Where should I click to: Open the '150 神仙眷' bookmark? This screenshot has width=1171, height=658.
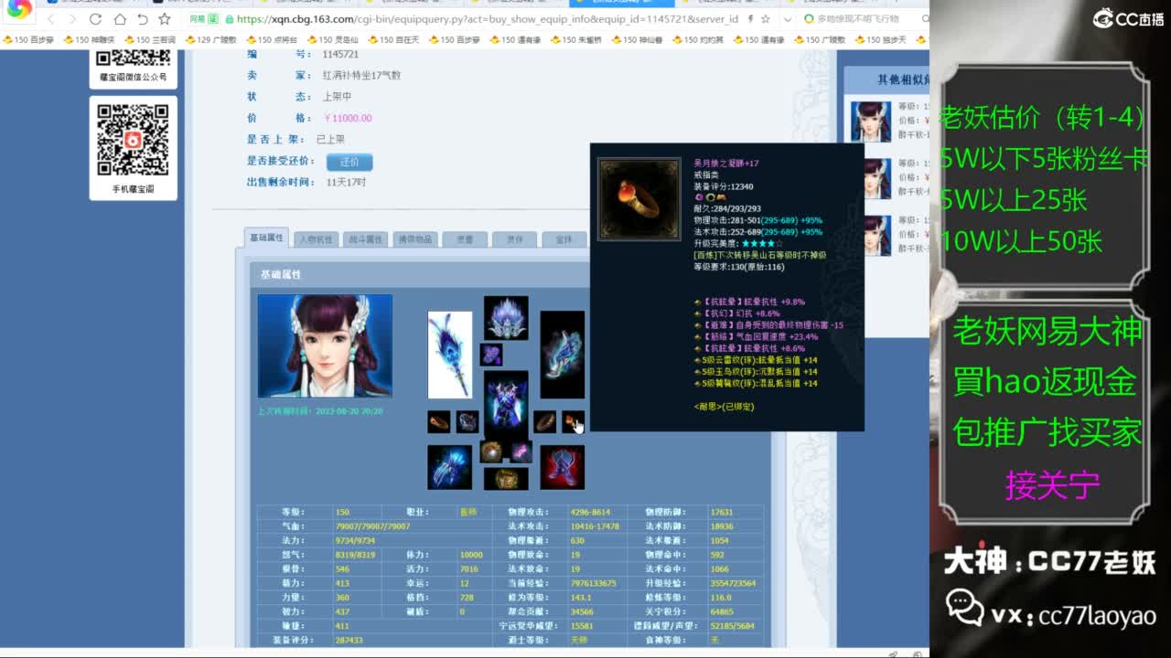point(638,40)
